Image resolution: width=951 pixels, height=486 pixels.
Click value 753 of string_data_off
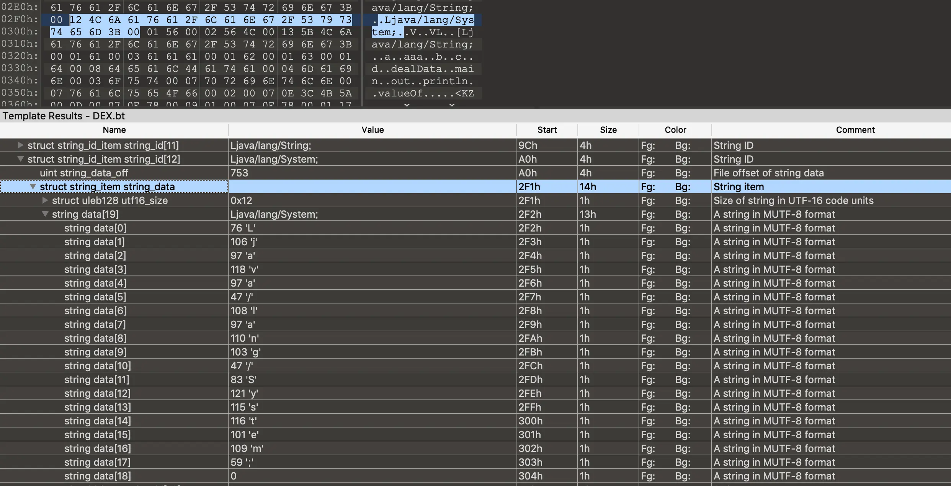click(239, 173)
